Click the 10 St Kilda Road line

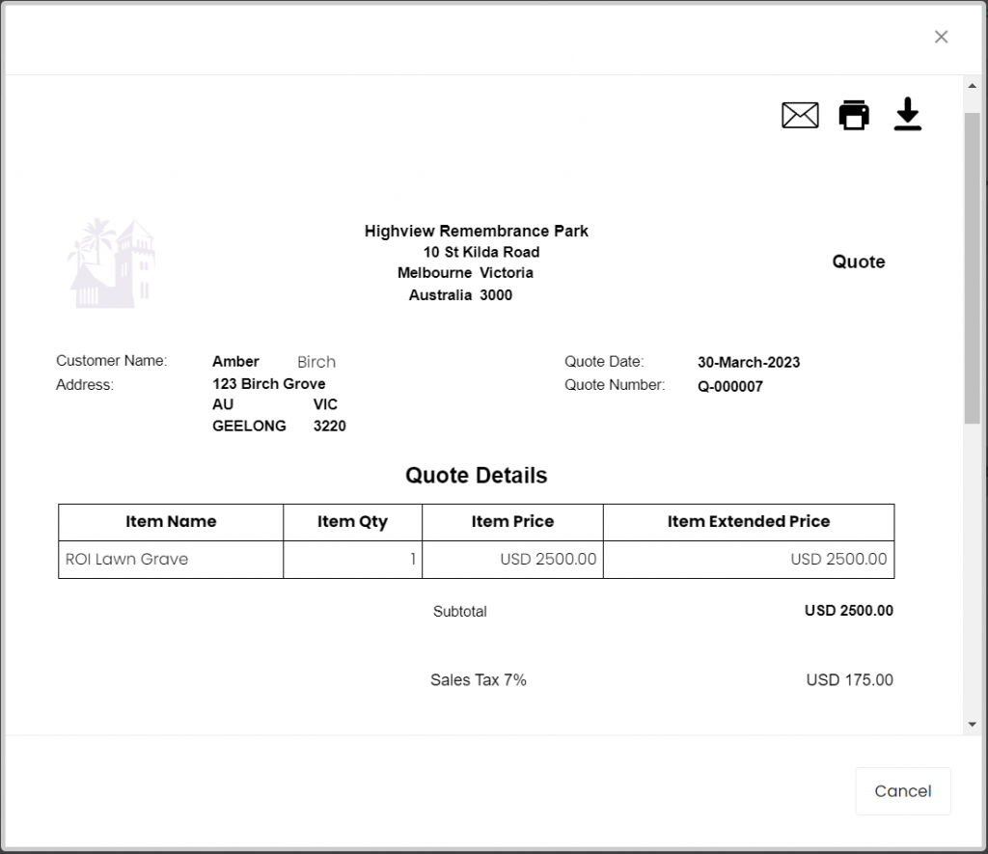pos(481,252)
